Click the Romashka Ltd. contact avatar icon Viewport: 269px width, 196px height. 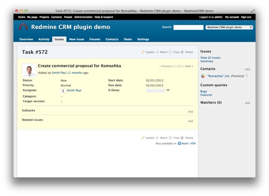[203, 76]
